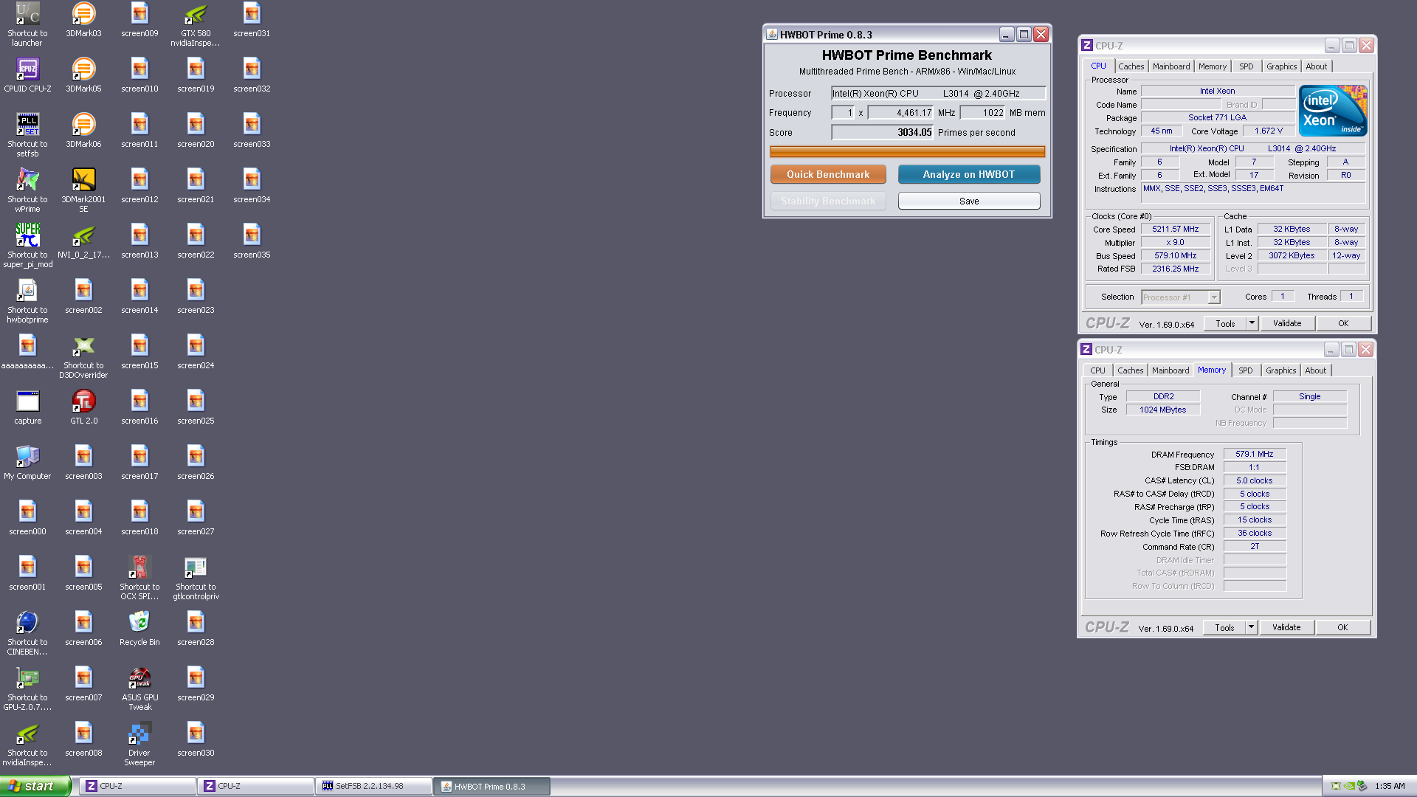1417x797 pixels.
Task: Switch to CPU tab in bottom CPU-Z
Action: [1097, 370]
